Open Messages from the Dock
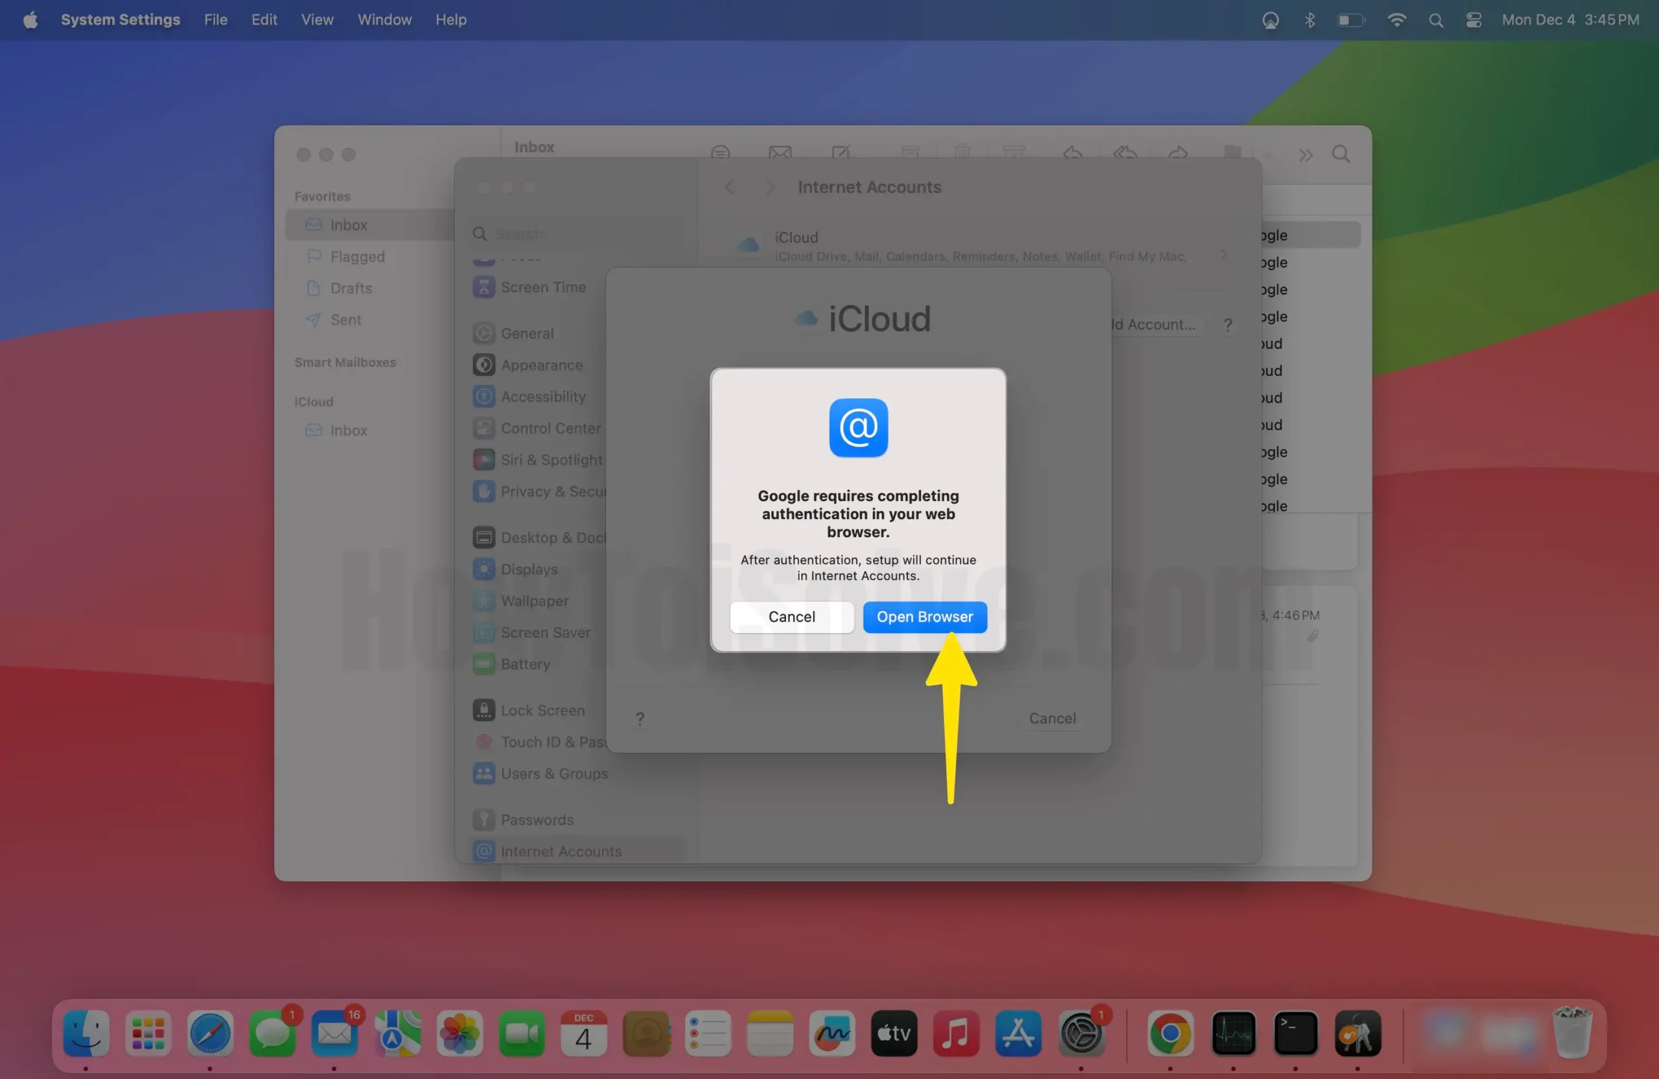Image resolution: width=1659 pixels, height=1079 pixels. click(272, 1033)
